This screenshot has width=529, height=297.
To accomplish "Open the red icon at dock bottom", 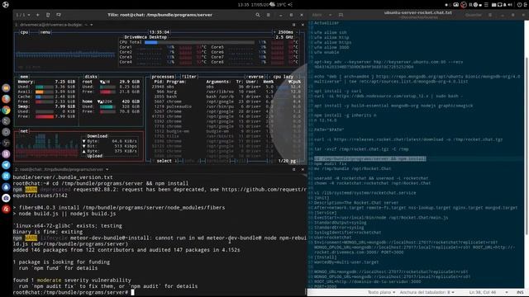I will [x=6, y=209].
